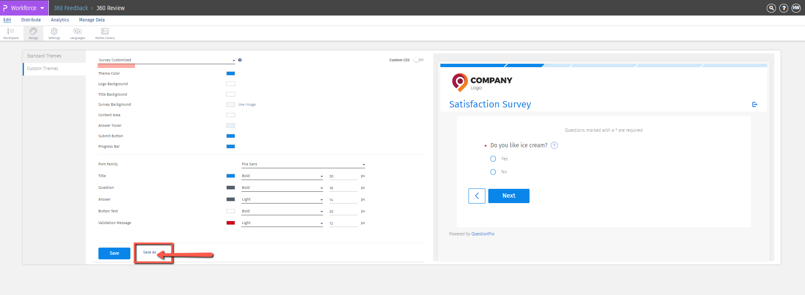
Task: Click the Question font color swatch
Action: click(230, 188)
